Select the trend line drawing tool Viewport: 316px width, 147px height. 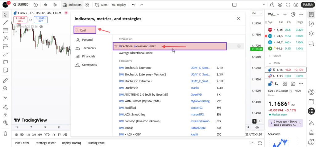coord(6,22)
